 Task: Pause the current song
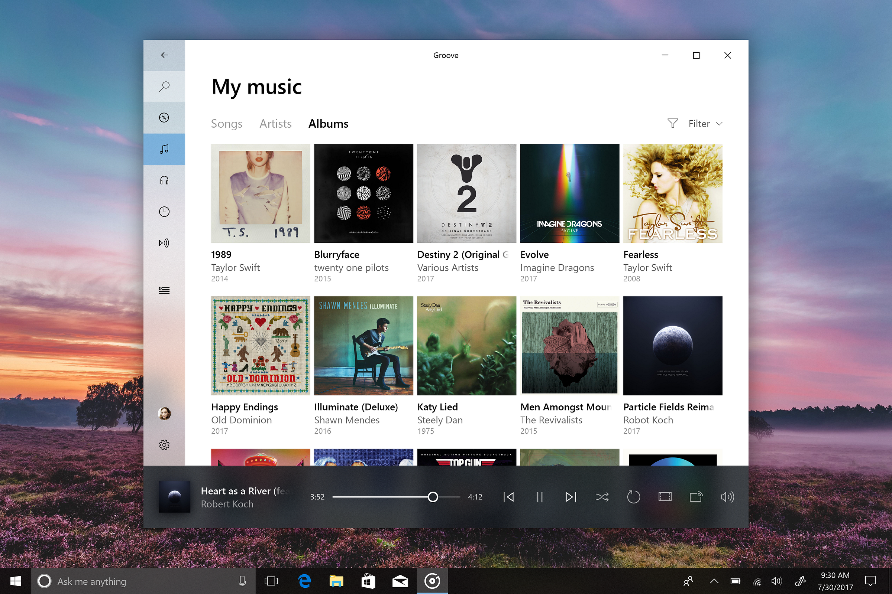pyautogui.click(x=540, y=497)
